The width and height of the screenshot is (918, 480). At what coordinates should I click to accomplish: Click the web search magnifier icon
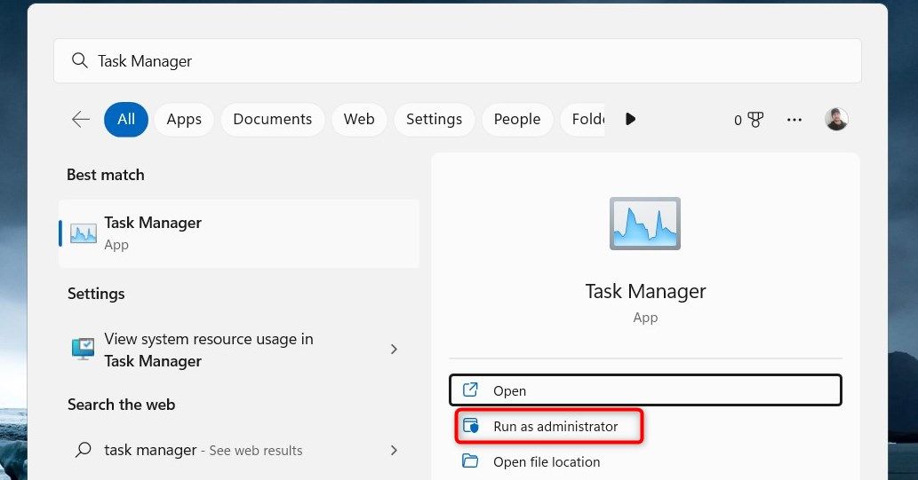(84, 450)
